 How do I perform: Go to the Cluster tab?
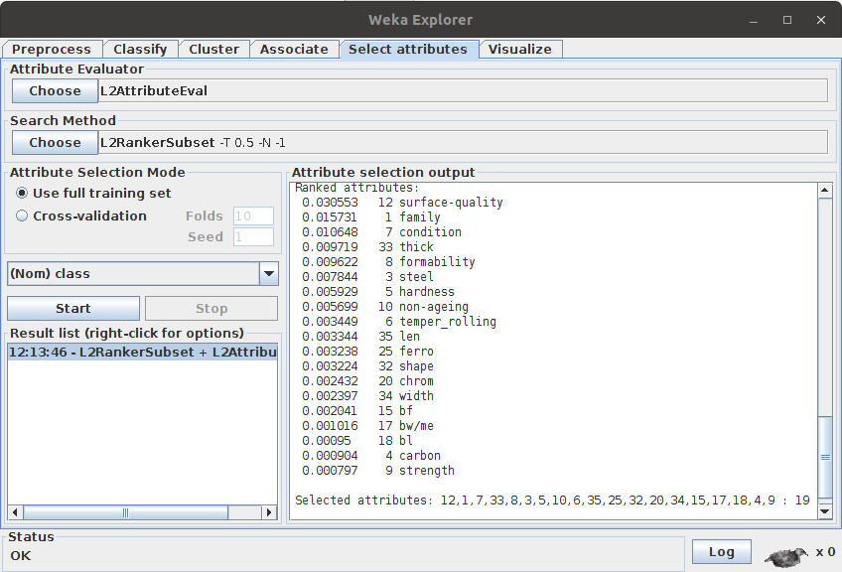point(213,49)
